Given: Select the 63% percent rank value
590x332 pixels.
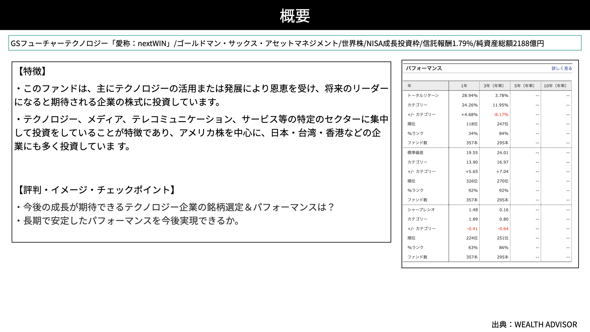Looking at the screenshot, I should point(473,248).
